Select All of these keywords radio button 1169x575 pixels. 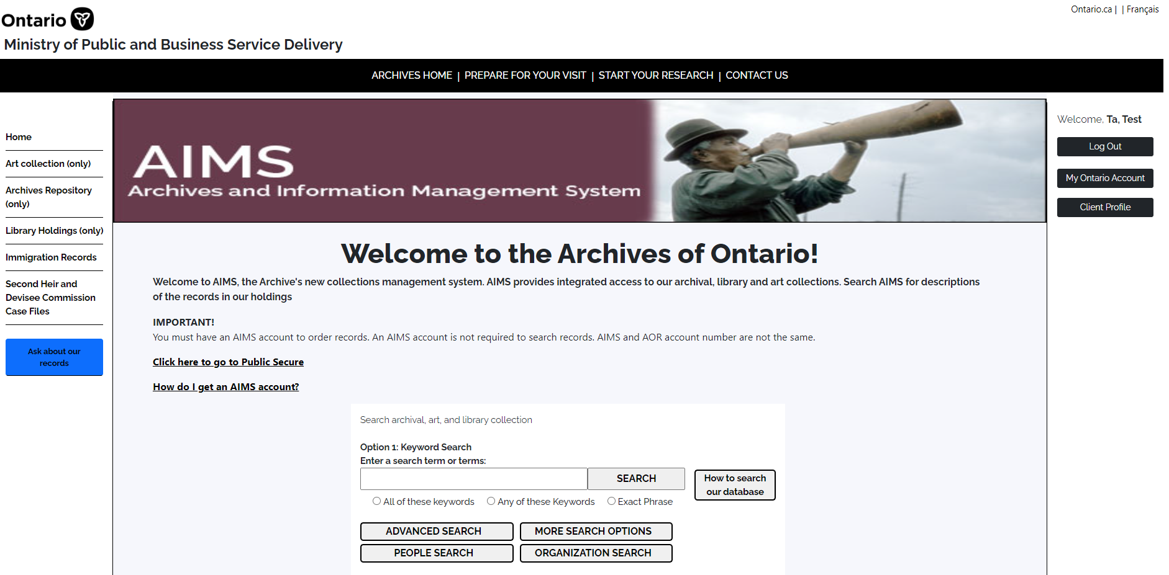point(376,501)
